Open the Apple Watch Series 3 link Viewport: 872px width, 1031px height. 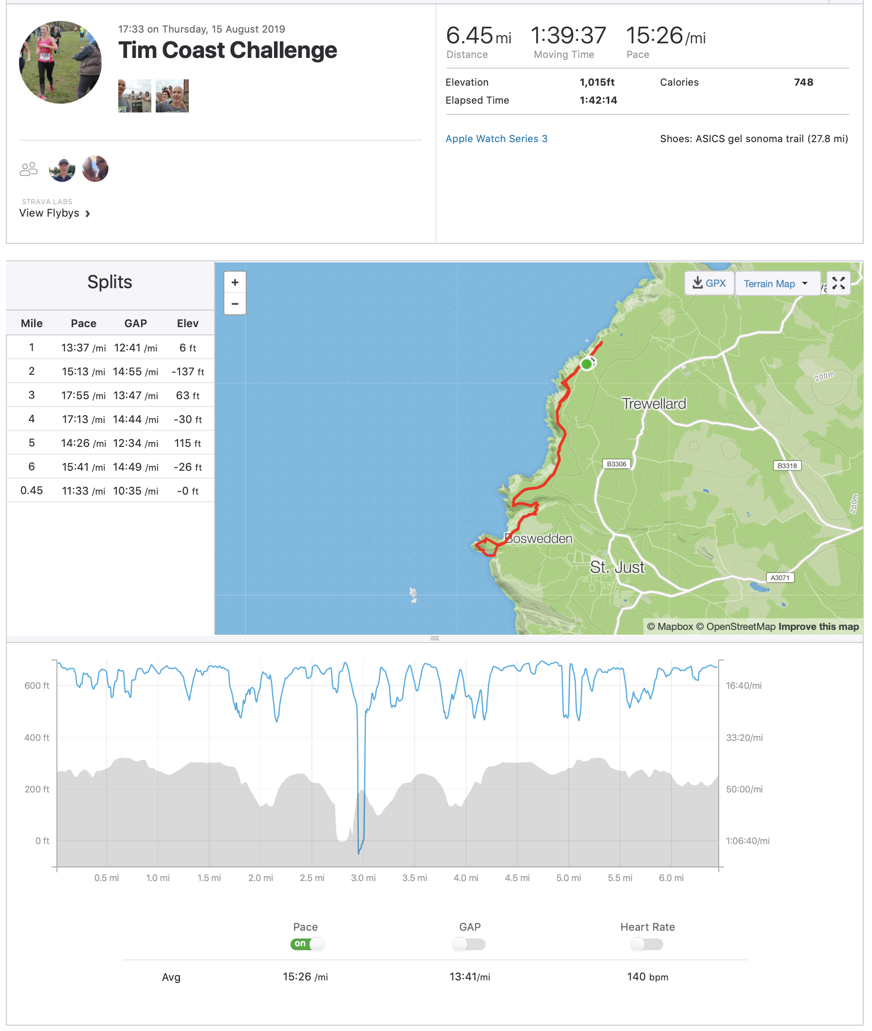496,139
